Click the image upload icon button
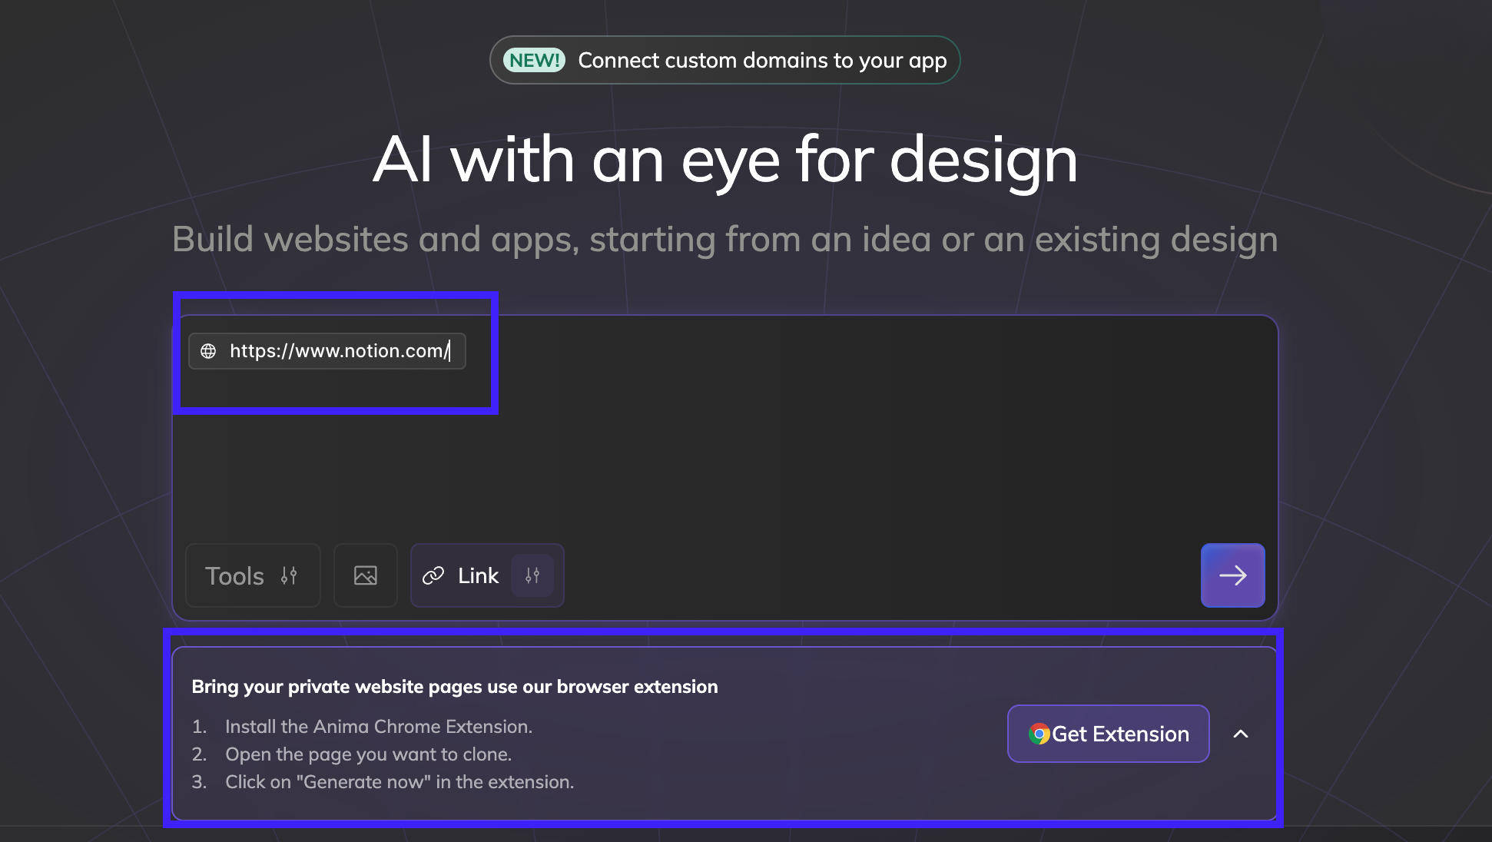This screenshot has height=842, width=1492. tap(366, 575)
